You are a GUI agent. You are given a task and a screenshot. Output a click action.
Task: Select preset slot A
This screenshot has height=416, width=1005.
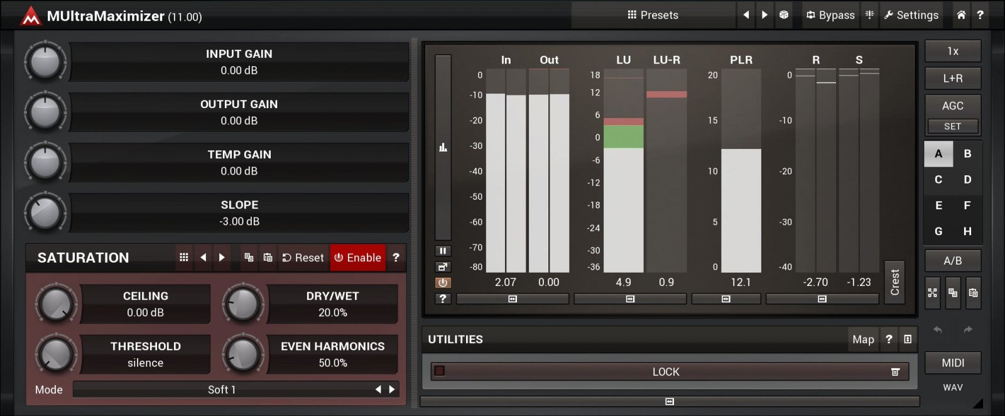click(938, 154)
